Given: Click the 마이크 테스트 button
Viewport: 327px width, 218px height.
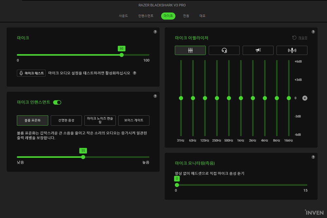Looking at the screenshot, I should (x=31, y=73).
